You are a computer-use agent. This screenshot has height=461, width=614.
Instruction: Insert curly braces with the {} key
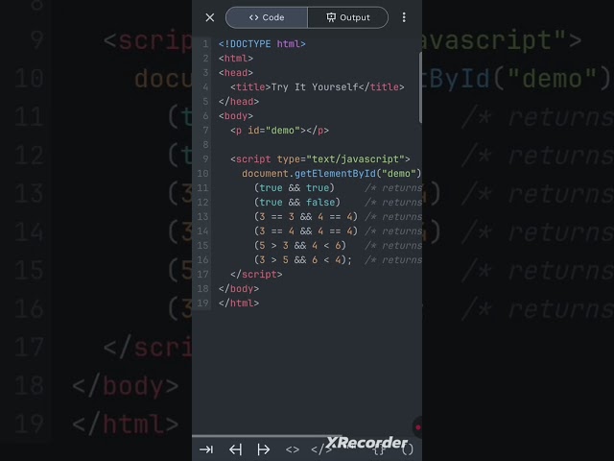(x=378, y=450)
